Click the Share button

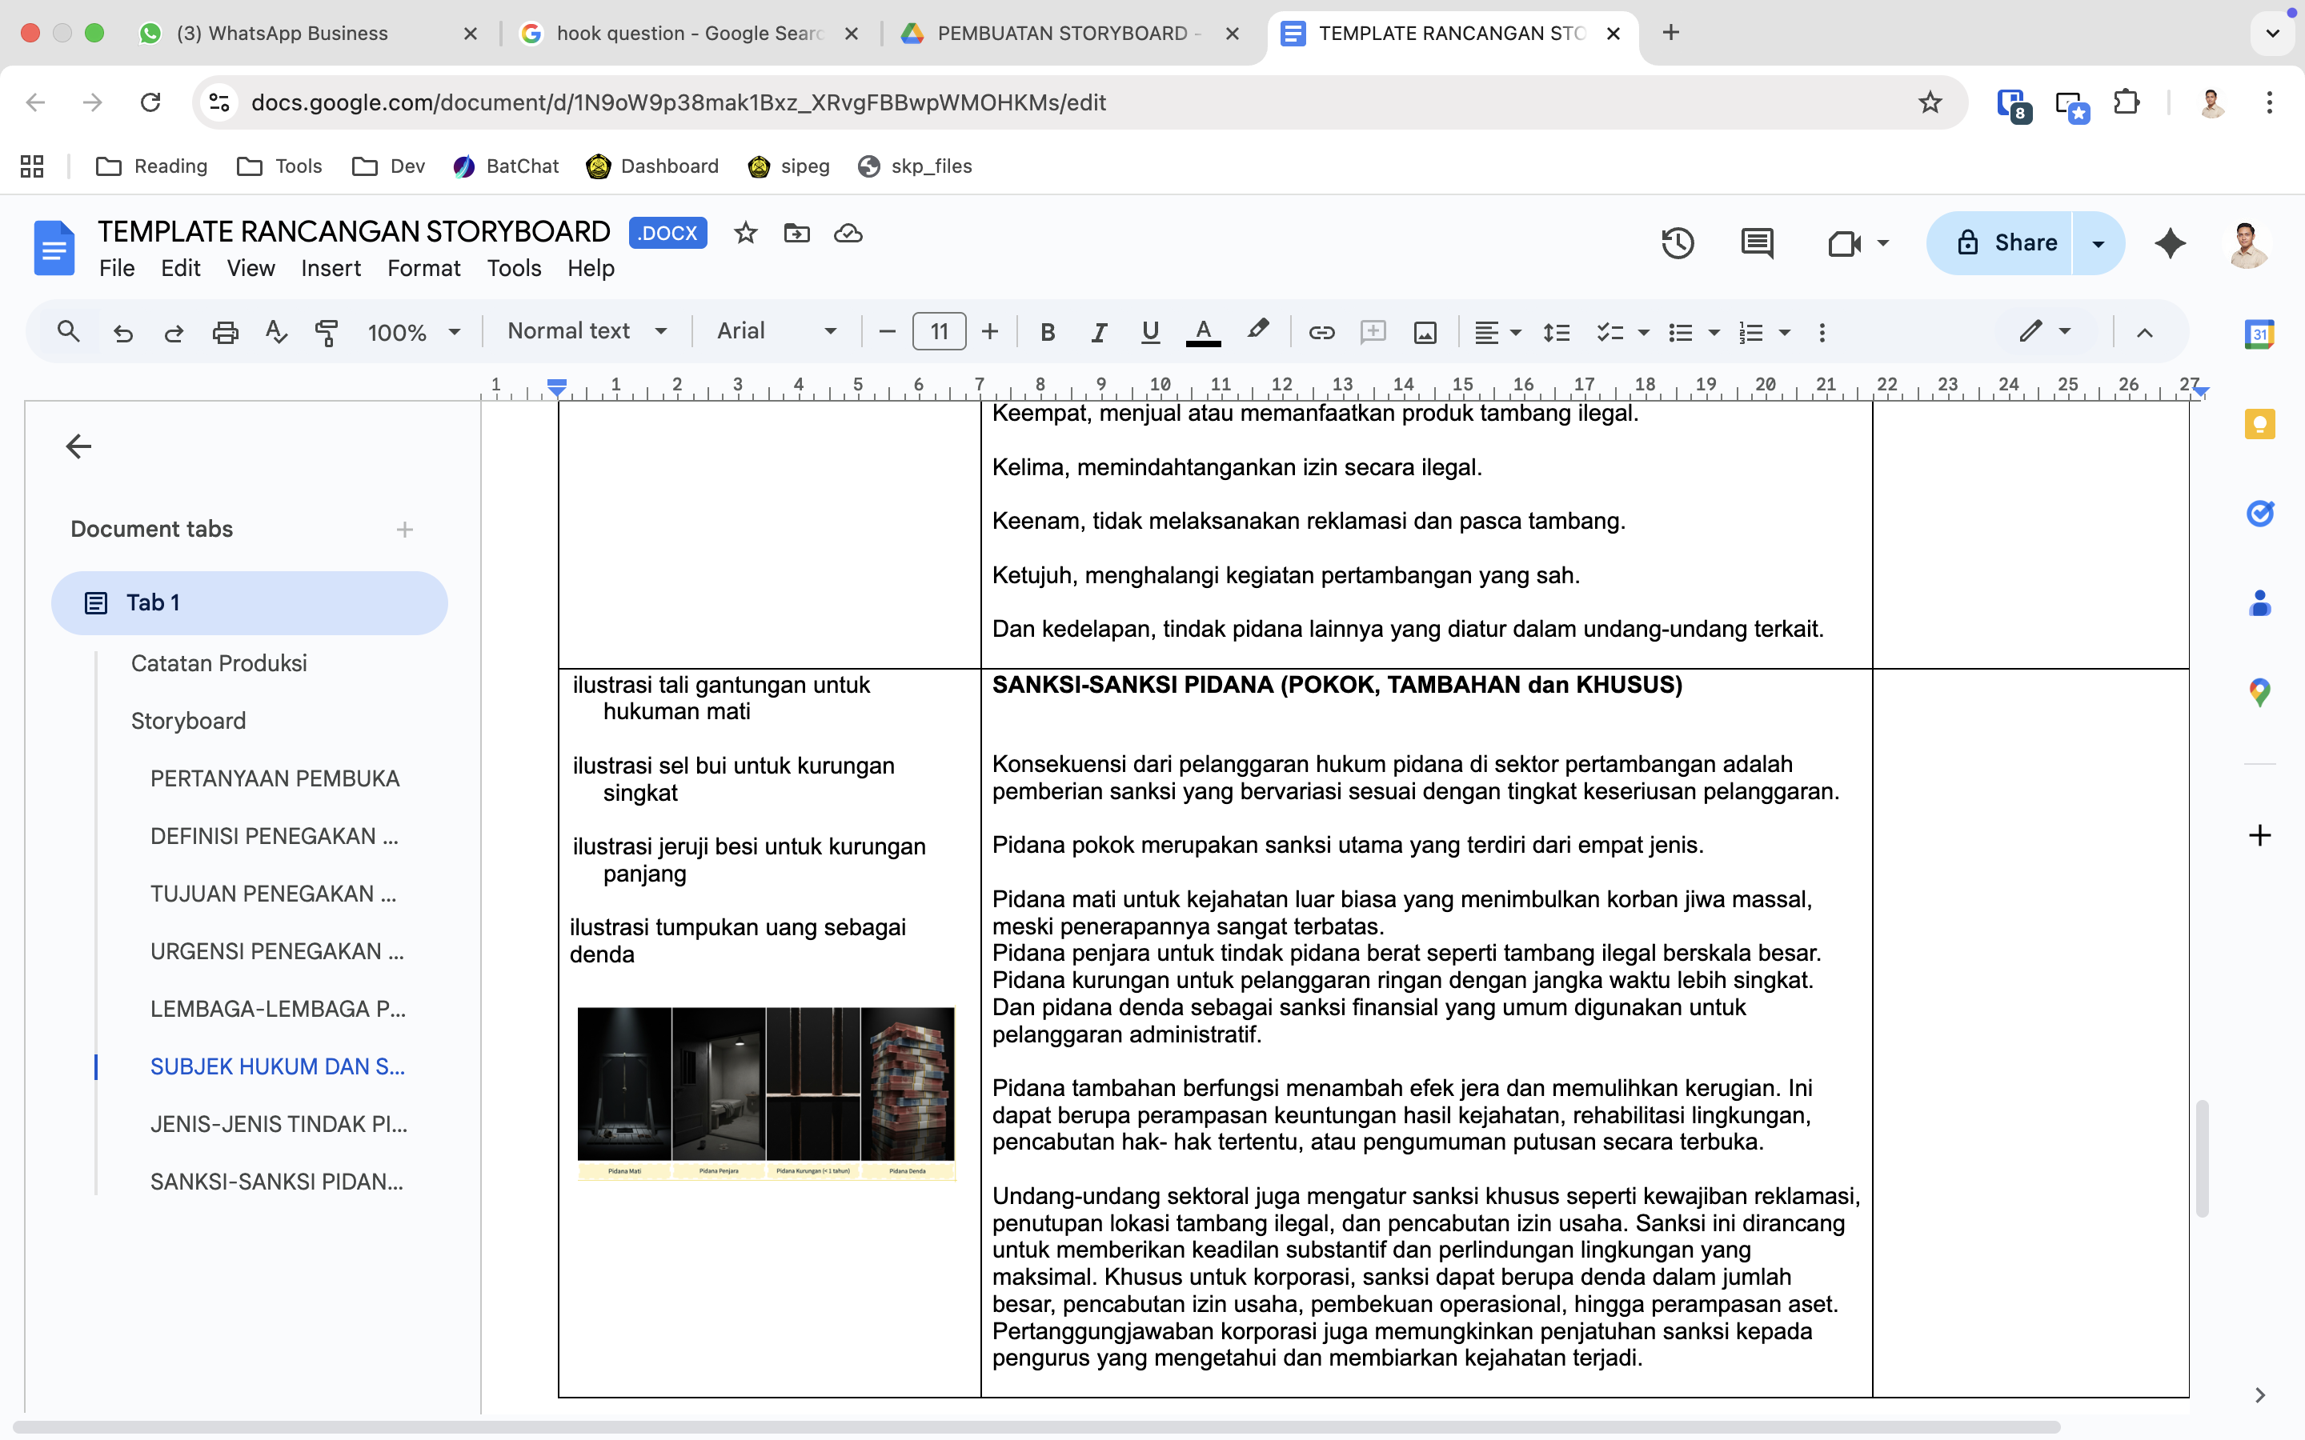2000,244
